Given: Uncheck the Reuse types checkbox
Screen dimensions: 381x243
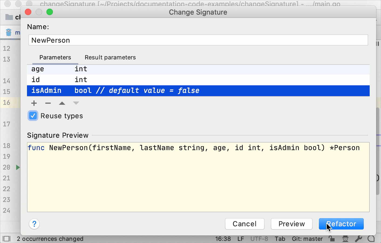Looking at the screenshot, I should tap(33, 116).
